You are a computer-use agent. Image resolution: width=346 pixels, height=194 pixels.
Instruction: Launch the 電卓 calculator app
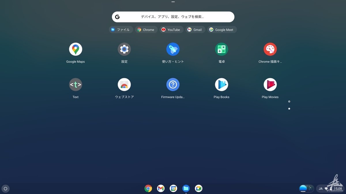[221, 49]
